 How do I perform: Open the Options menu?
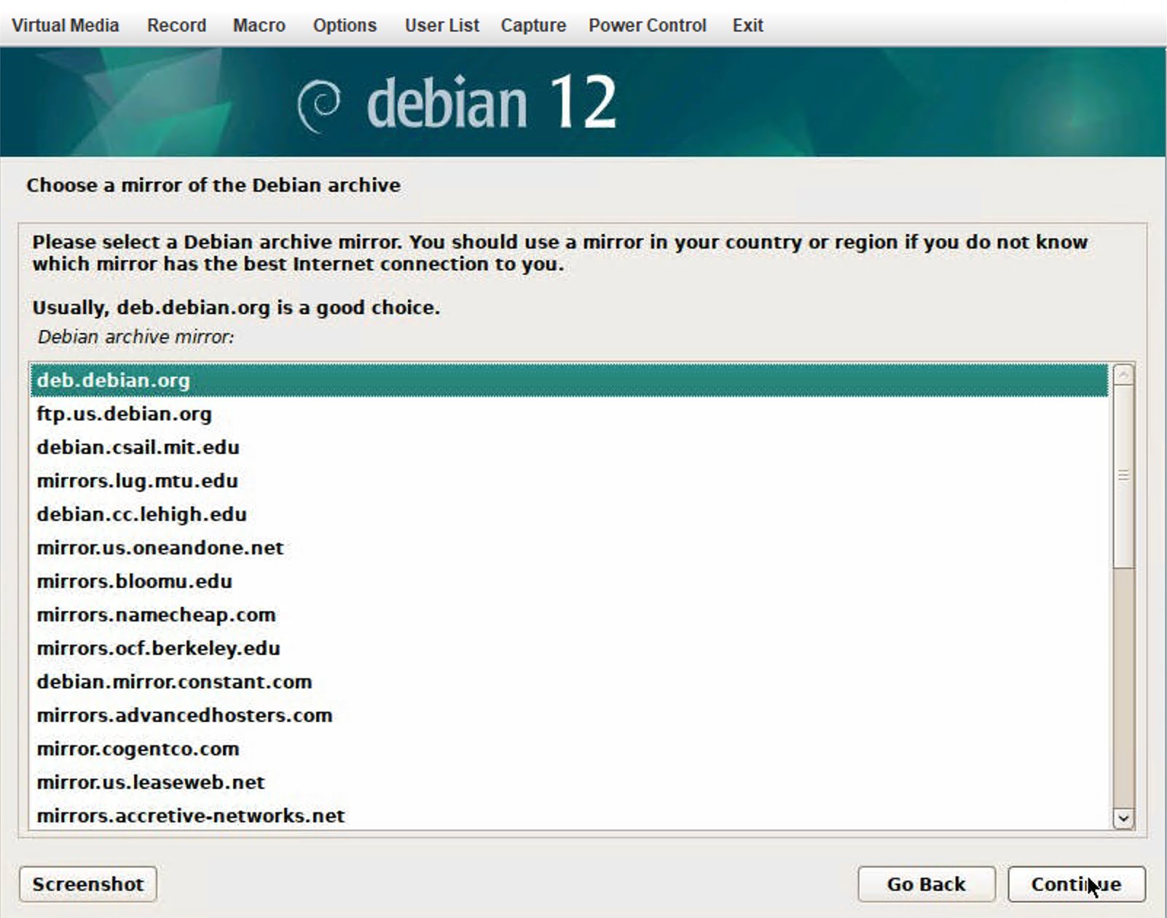345,25
